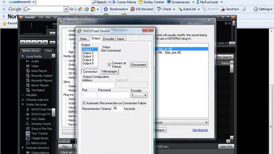274x154 pixels.
Task: Click the Disconnect button
Action: click(139, 65)
